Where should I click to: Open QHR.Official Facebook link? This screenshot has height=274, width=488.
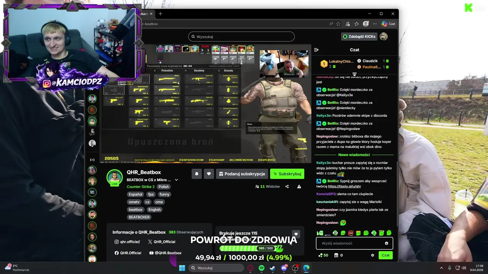click(x=128, y=253)
